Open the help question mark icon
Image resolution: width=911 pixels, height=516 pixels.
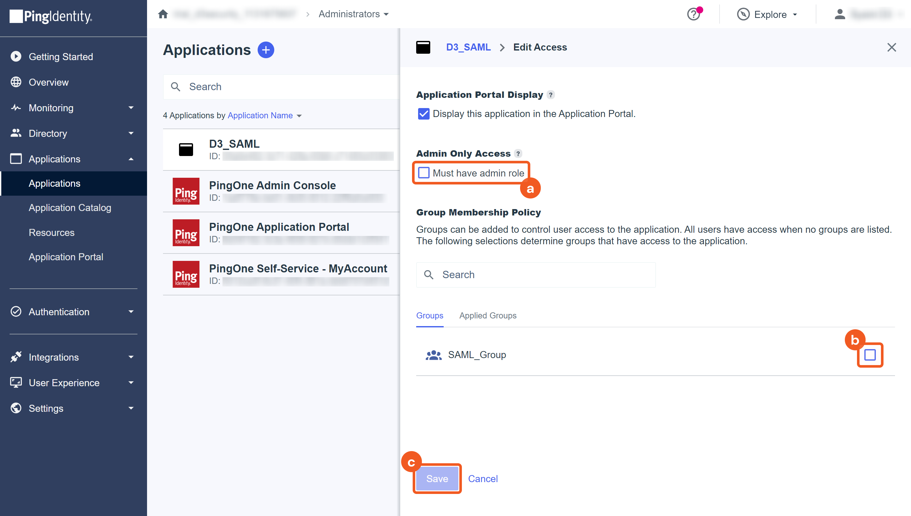pyautogui.click(x=693, y=14)
